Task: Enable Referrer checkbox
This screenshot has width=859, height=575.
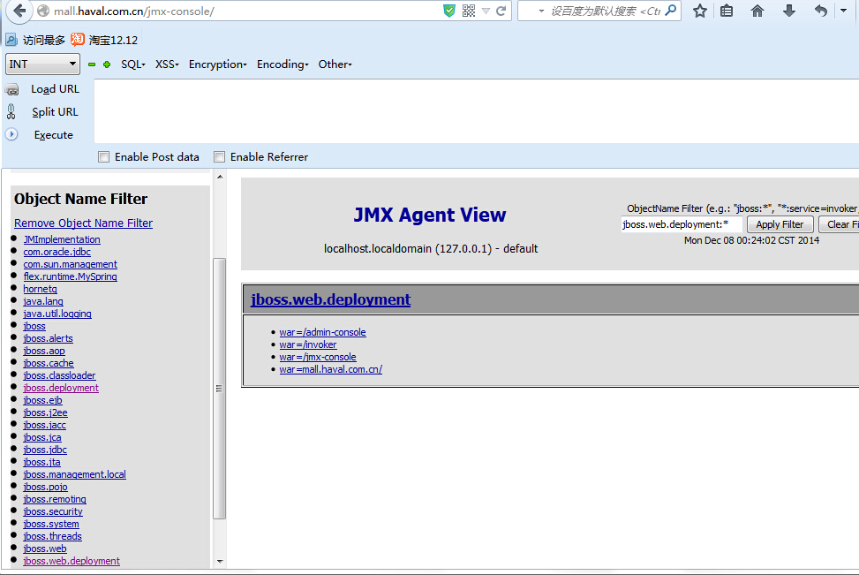Action: [219, 157]
